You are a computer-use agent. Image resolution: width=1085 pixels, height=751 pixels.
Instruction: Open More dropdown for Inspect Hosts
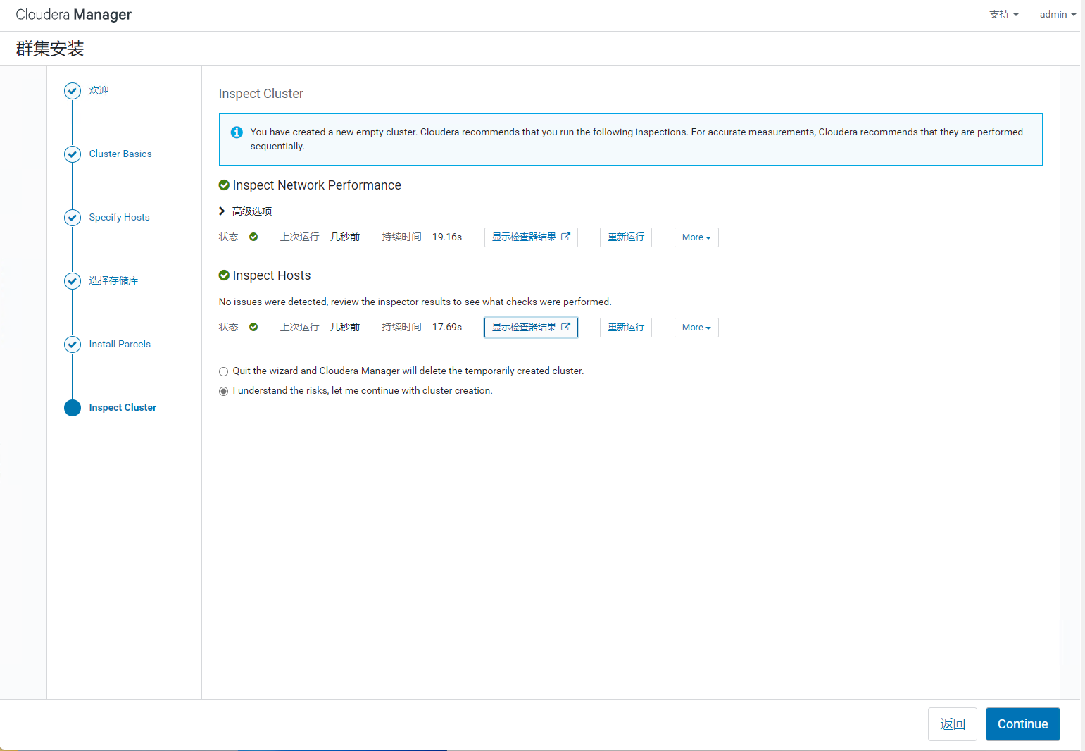click(696, 328)
